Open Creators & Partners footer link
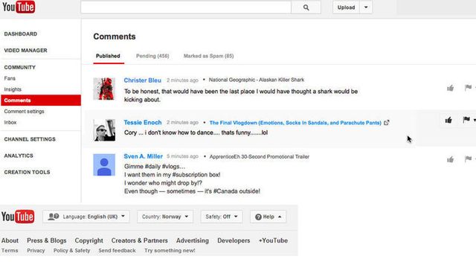Screen dimensions: 476x268 (139, 240)
